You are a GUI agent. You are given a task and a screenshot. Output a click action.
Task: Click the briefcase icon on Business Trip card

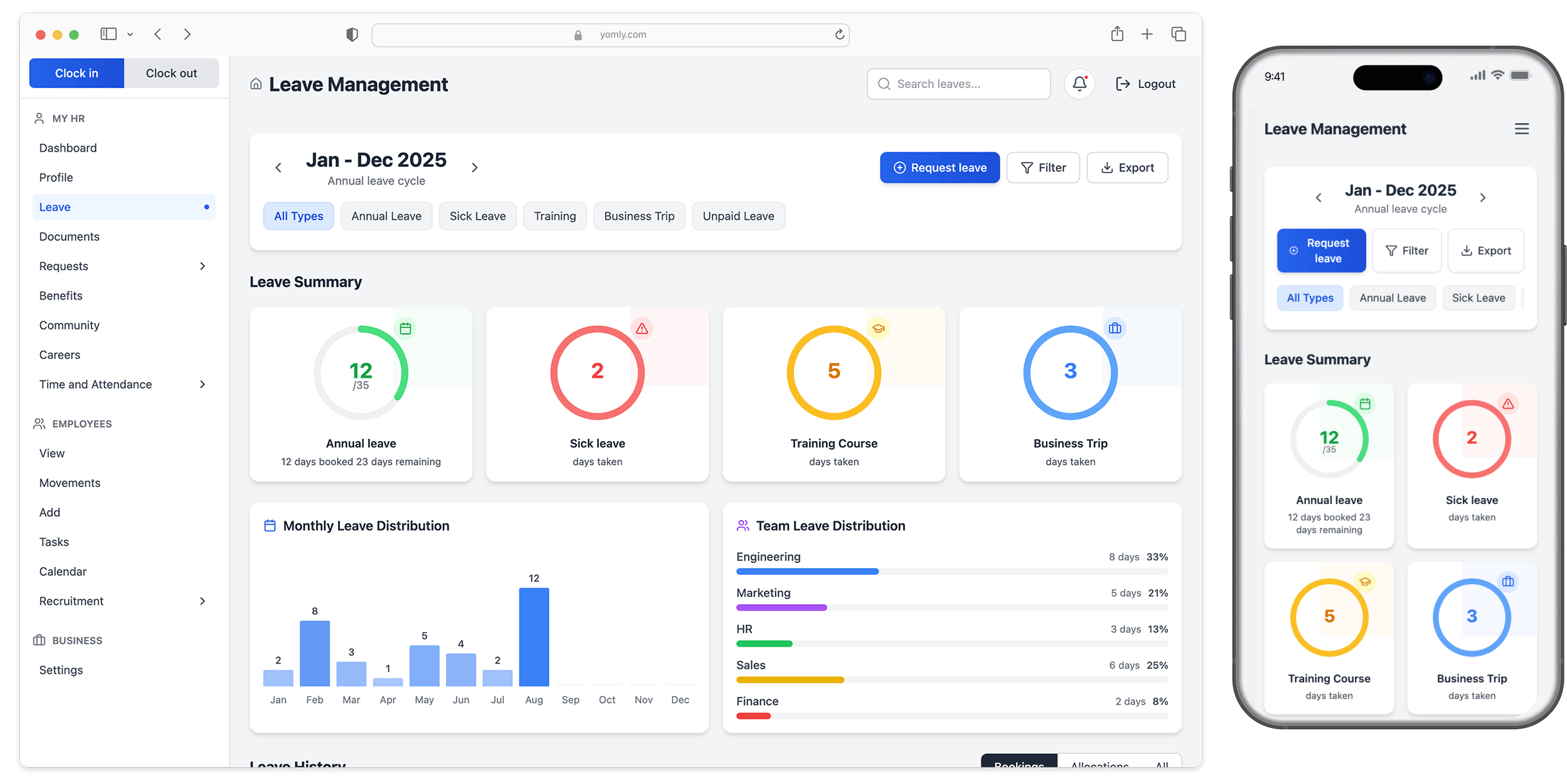[1115, 329]
